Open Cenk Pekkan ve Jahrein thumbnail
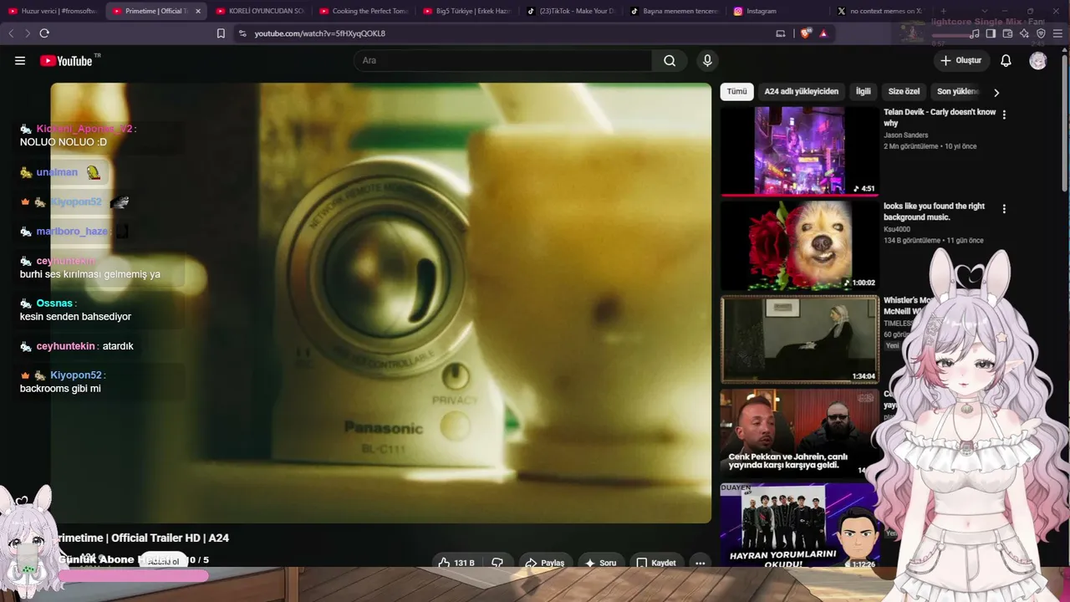 (800, 433)
